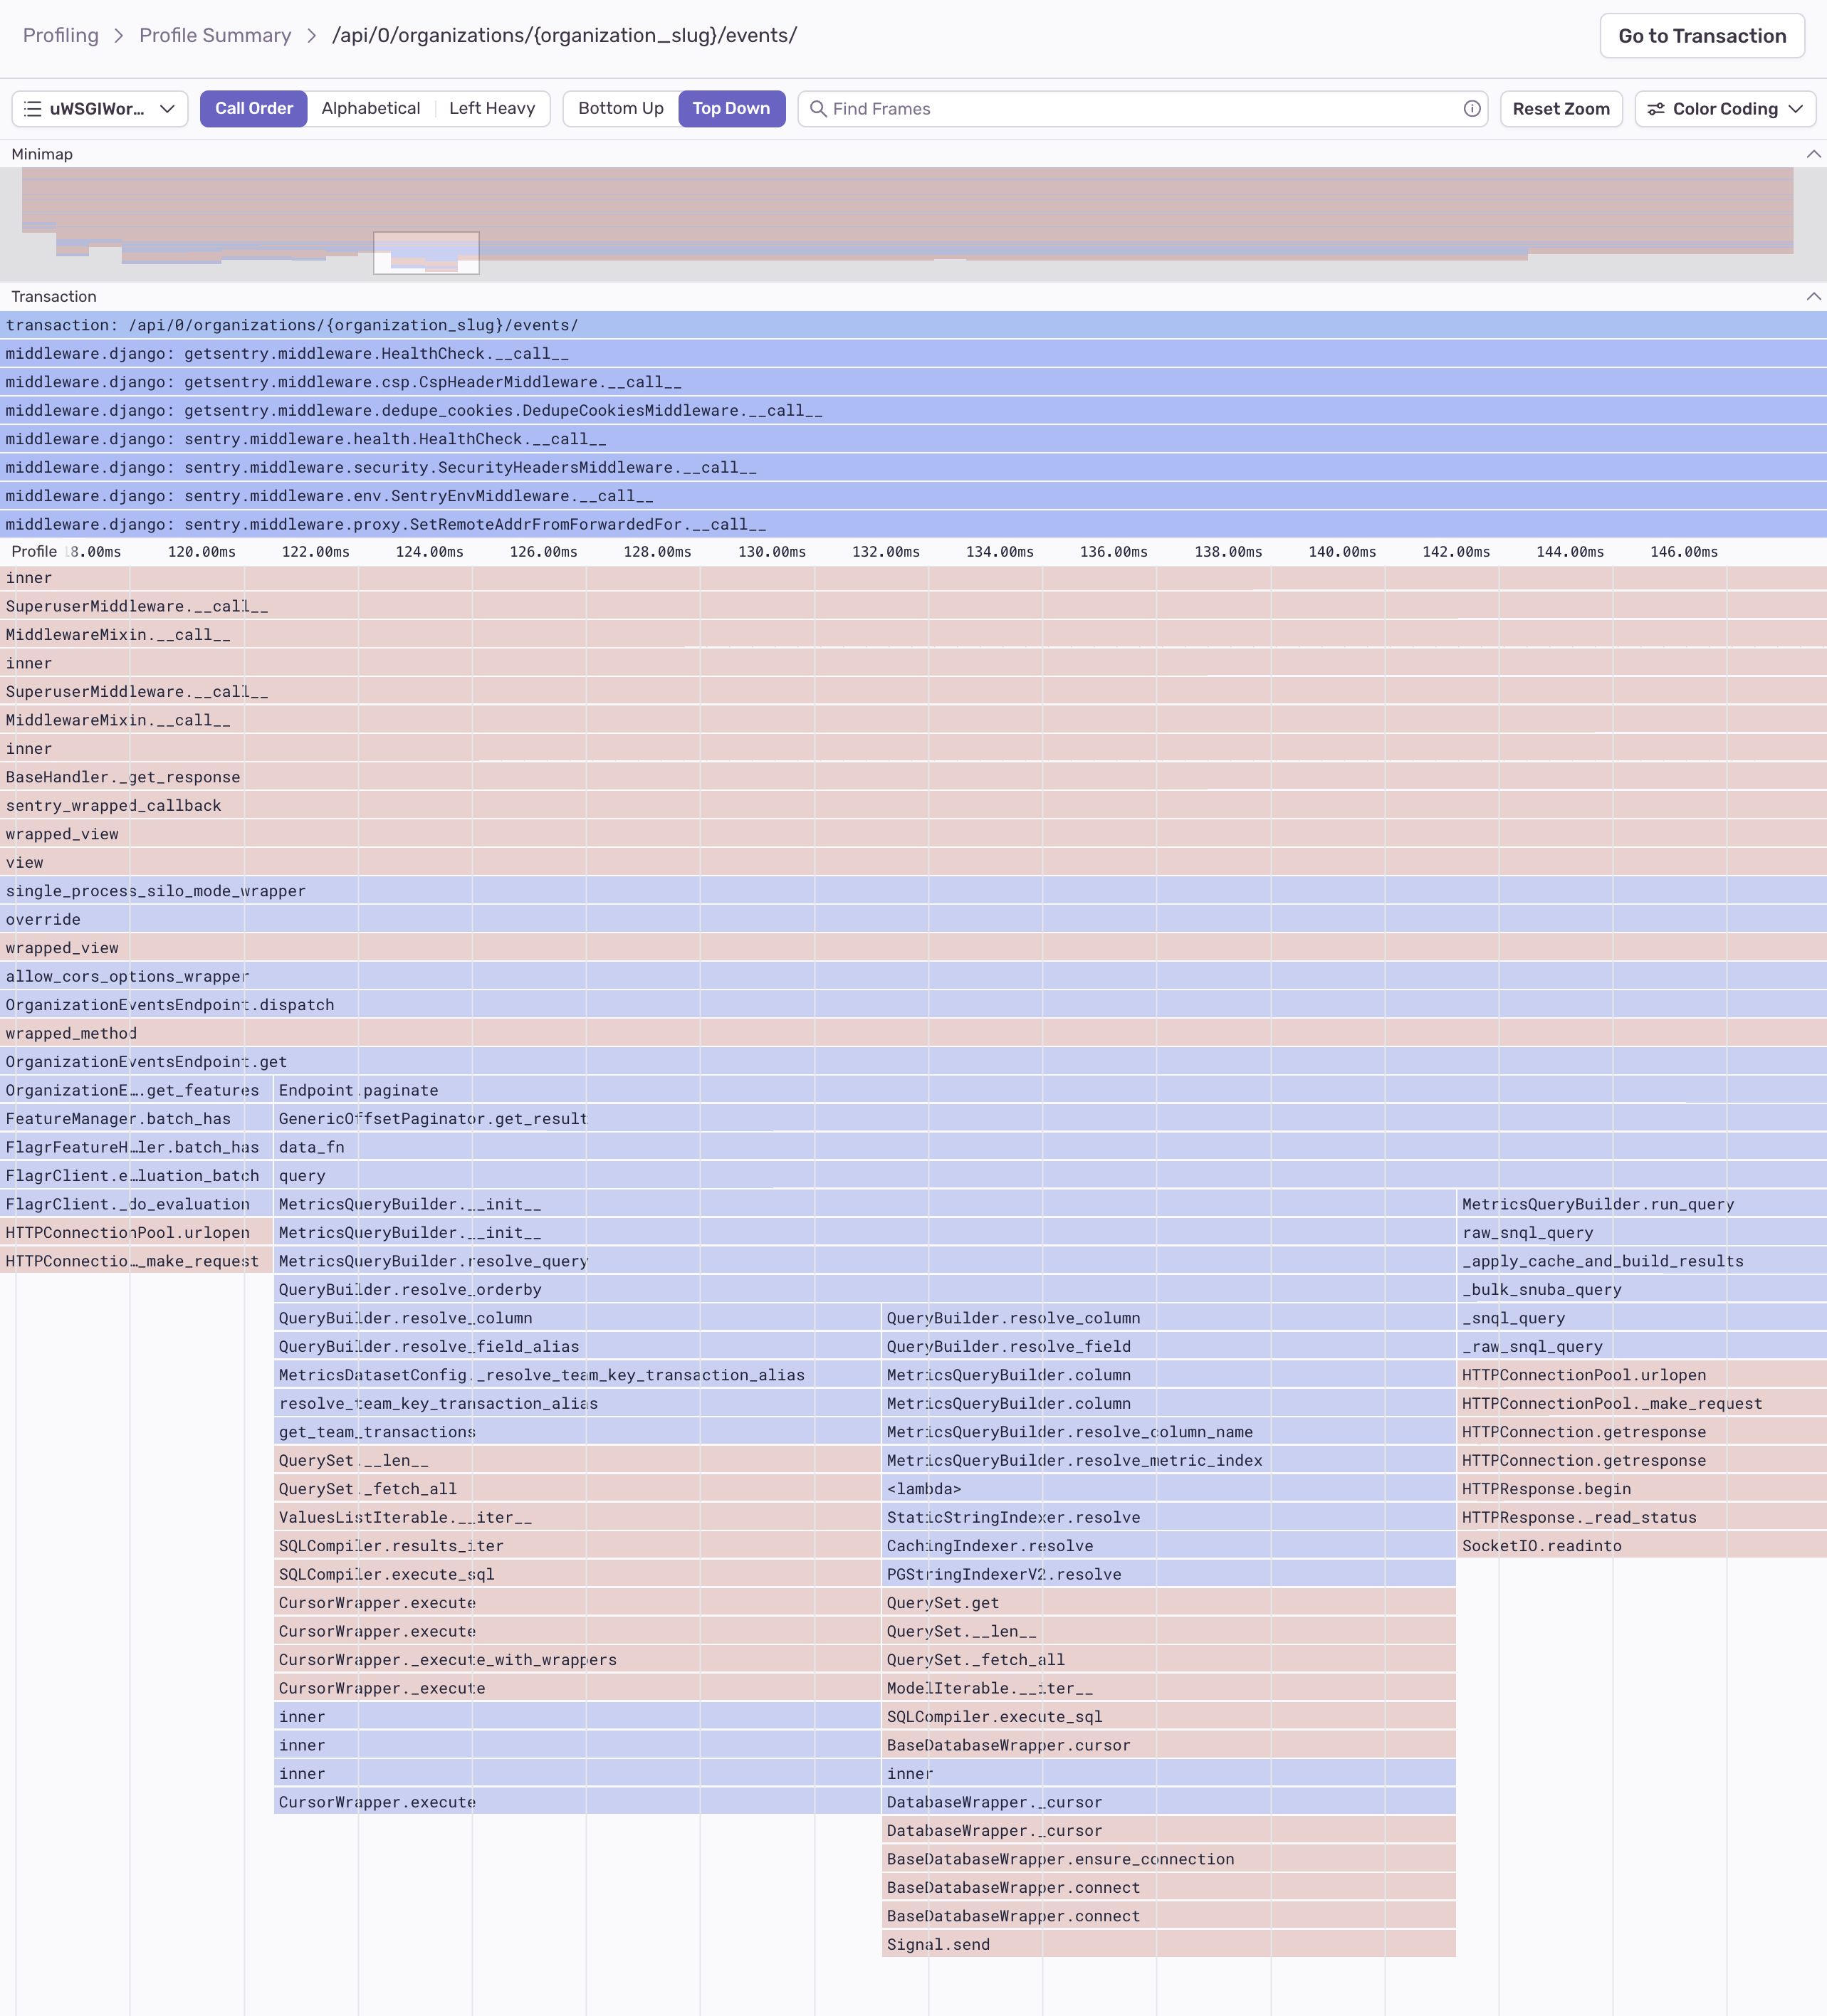This screenshot has width=1827, height=2016.
Task: Switch sorting to Left Heavy
Action: click(491, 109)
